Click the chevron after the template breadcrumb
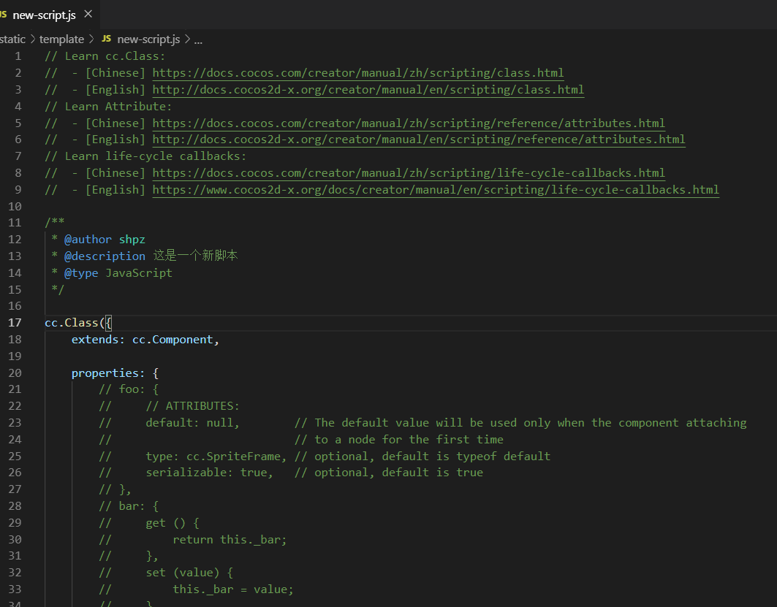Screen dimensions: 777x607 (91, 39)
